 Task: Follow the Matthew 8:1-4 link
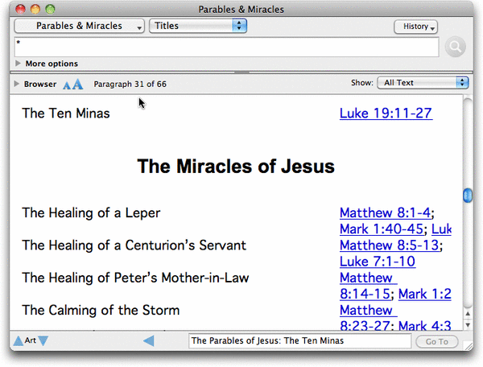(x=386, y=213)
